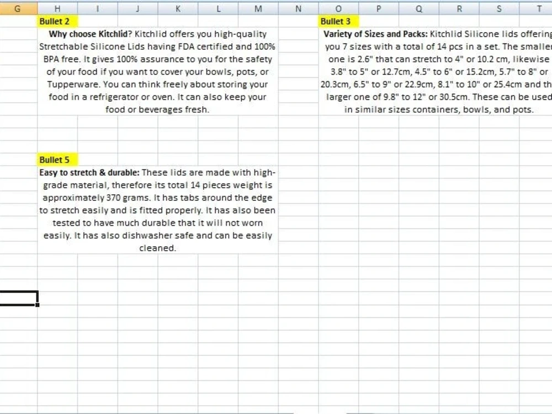This screenshot has height=414, width=552.
Task: Select column S header
Action: [x=499, y=9]
